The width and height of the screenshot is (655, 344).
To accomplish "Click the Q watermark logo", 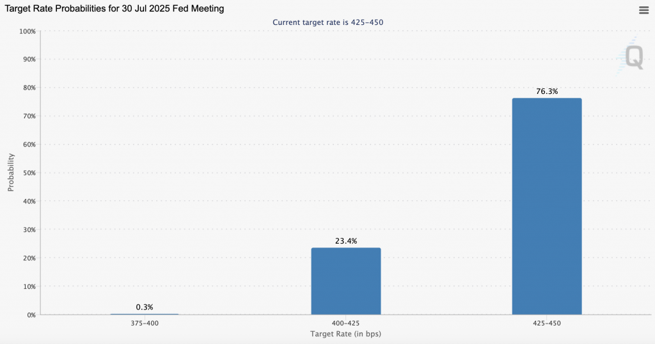I will tap(632, 57).
